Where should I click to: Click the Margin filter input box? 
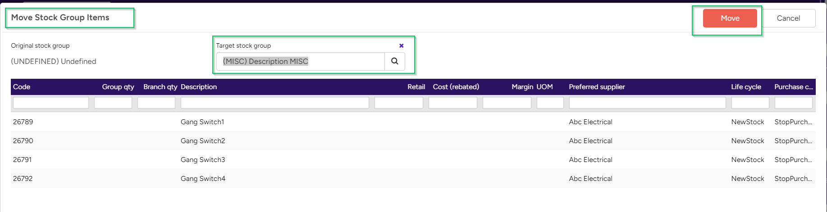point(507,103)
